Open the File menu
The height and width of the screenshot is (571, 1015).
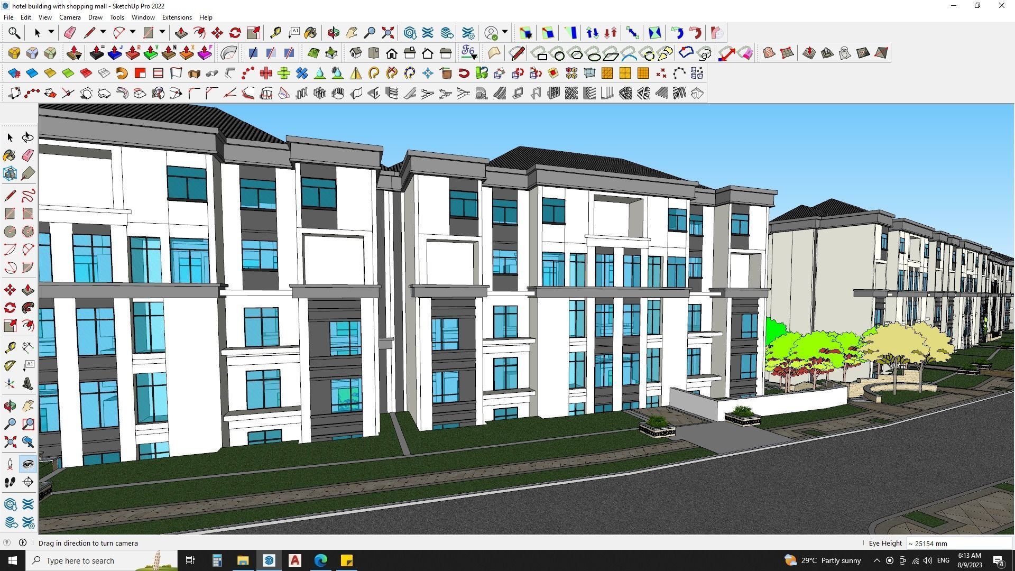[x=8, y=17]
